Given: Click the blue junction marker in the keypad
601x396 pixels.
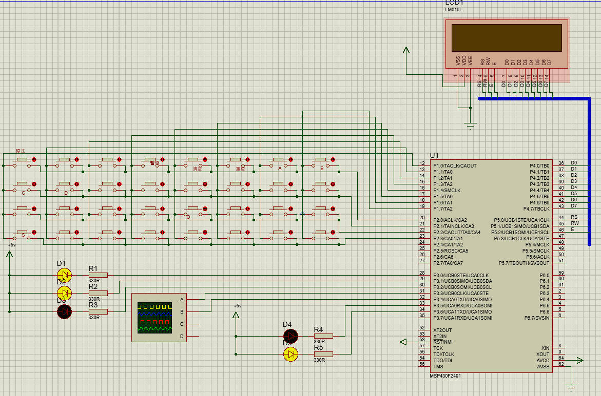Looking at the screenshot, I should 302,215.
